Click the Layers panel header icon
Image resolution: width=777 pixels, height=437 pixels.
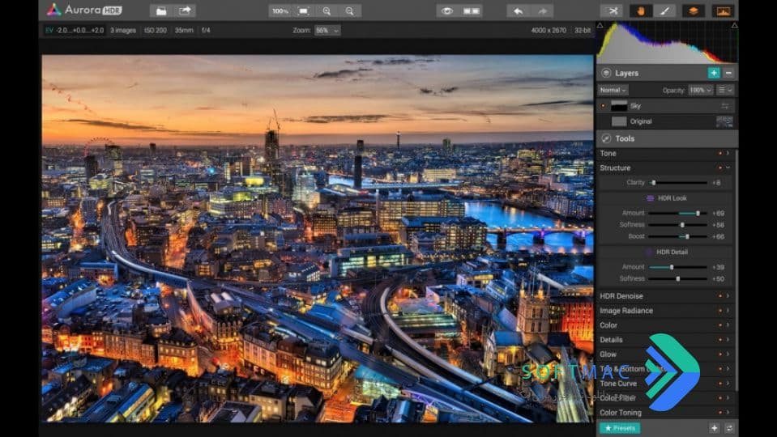606,73
